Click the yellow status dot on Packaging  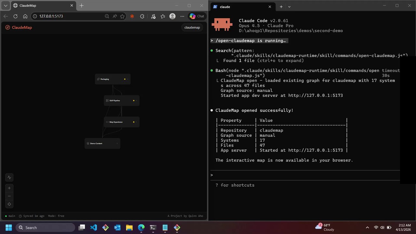coord(124,79)
